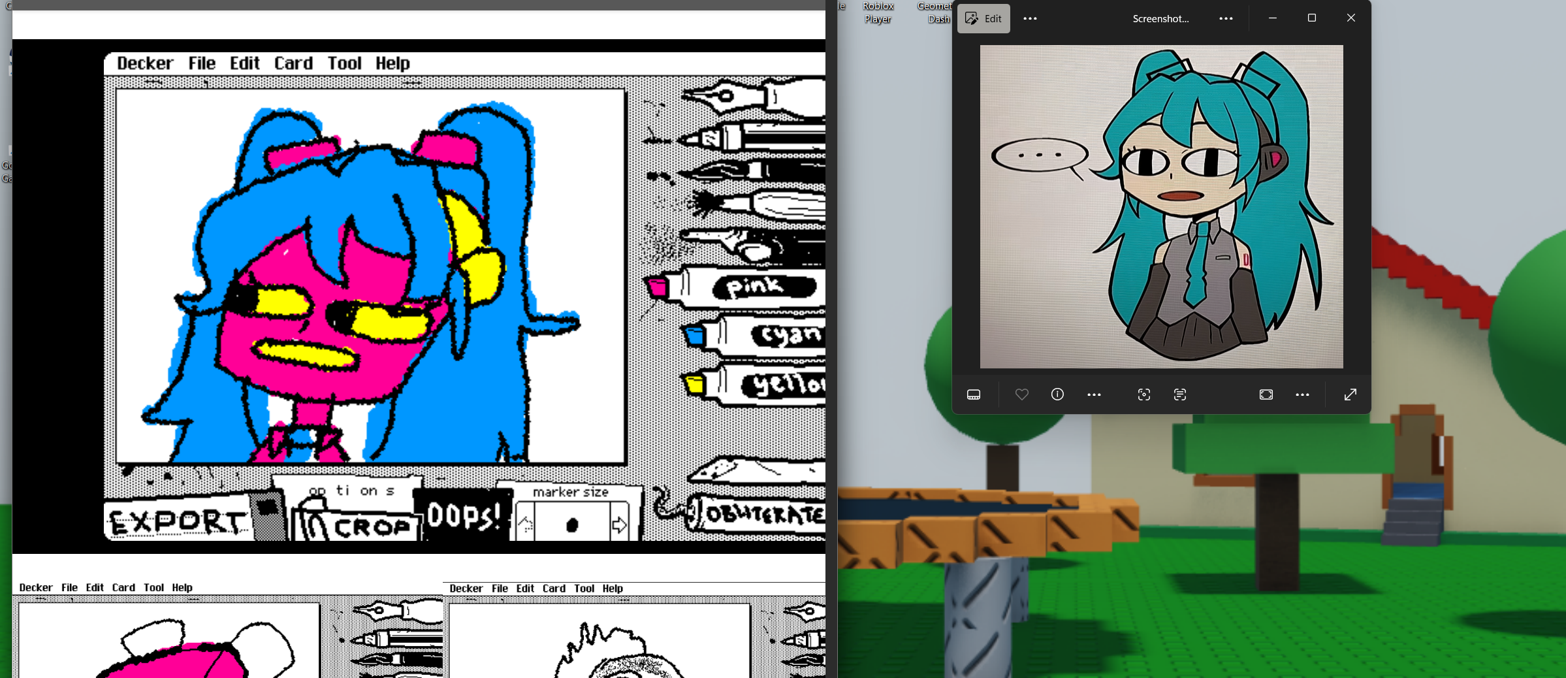The height and width of the screenshot is (678, 1566).
Task: Show file info in Photos
Action: pos(1057,395)
